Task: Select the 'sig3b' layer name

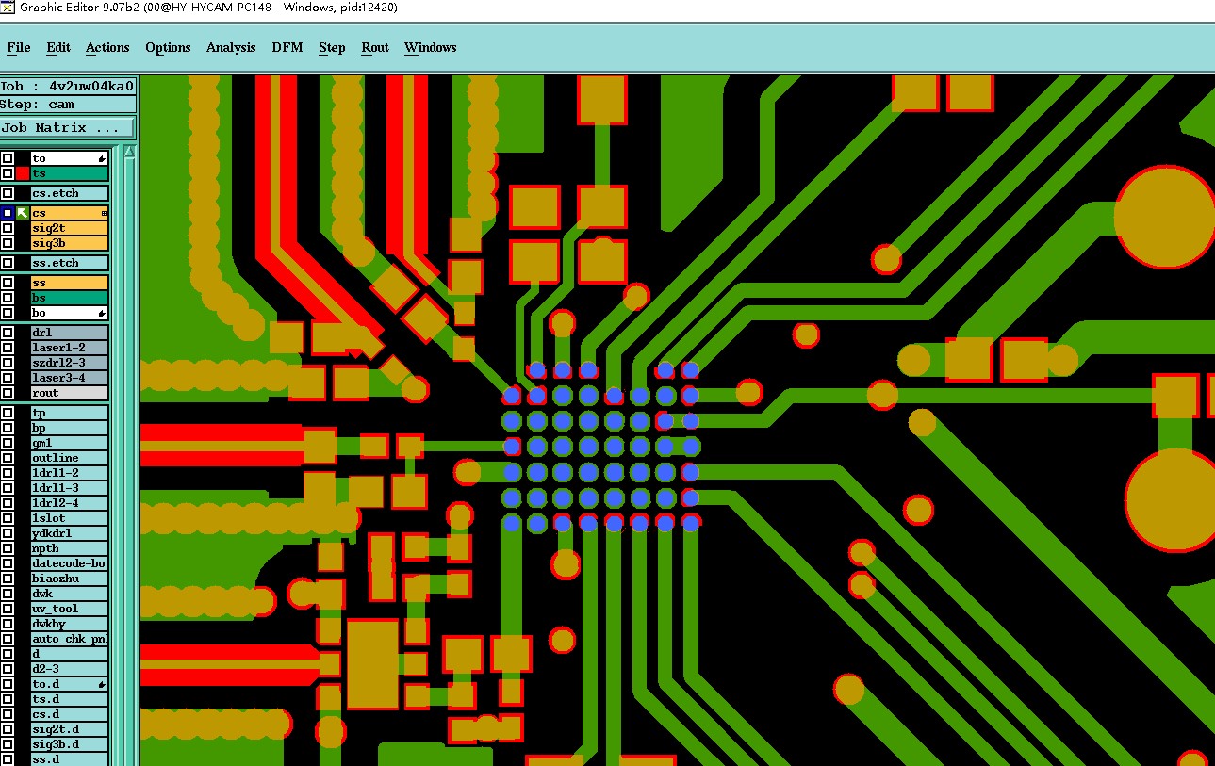Action: point(70,243)
